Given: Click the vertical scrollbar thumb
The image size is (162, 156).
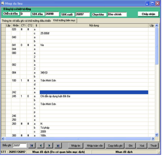Looking at the screenshot, I should (x=157, y=46).
